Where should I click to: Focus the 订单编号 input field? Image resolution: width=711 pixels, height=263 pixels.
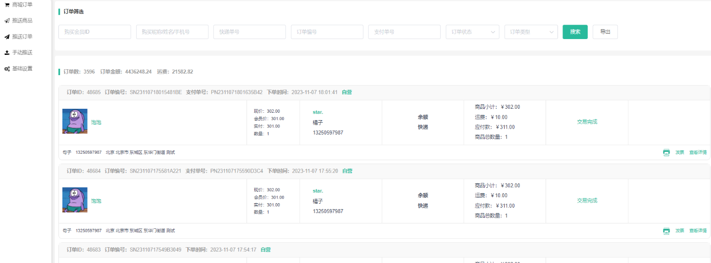pos(327,32)
